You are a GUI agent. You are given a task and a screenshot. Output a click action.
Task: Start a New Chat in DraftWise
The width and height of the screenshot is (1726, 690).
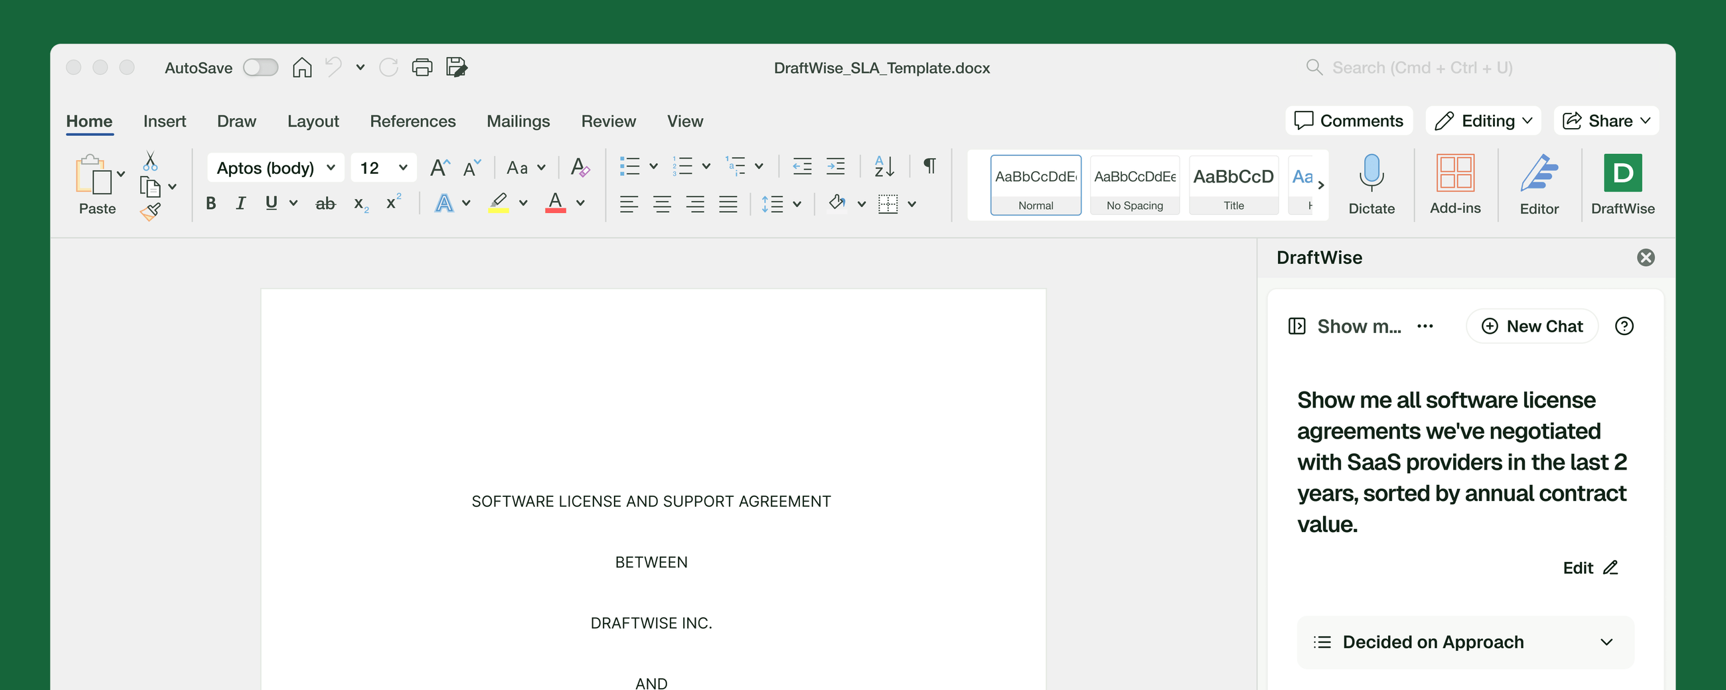coord(1531,326)
